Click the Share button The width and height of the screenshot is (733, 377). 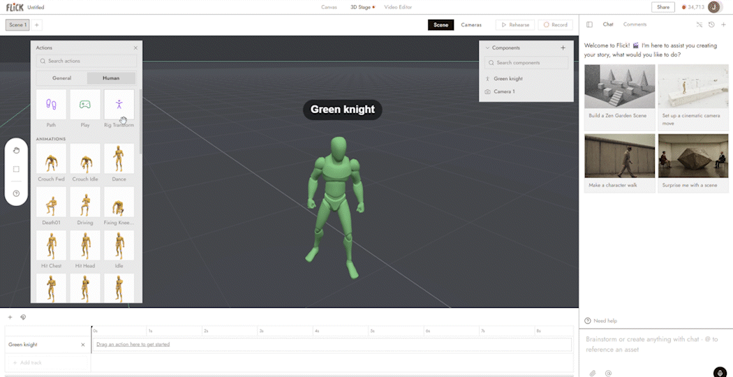click(663, 7)
